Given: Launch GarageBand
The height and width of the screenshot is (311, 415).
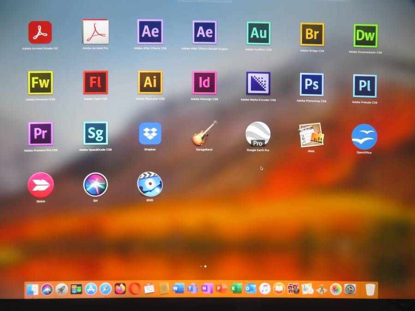Looking at the screenshot, I should 204,133.
